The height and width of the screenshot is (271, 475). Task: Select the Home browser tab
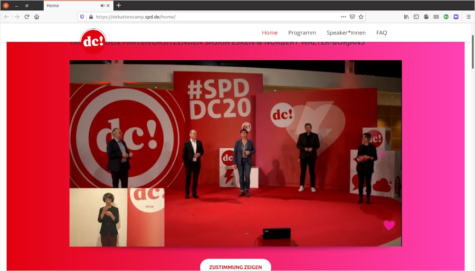click(x=78, y=5)
